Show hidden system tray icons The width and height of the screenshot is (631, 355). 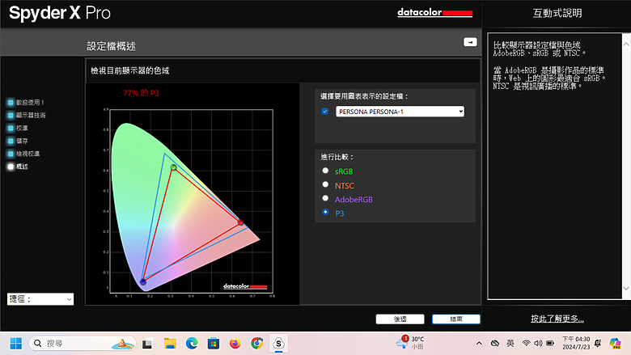479,344
